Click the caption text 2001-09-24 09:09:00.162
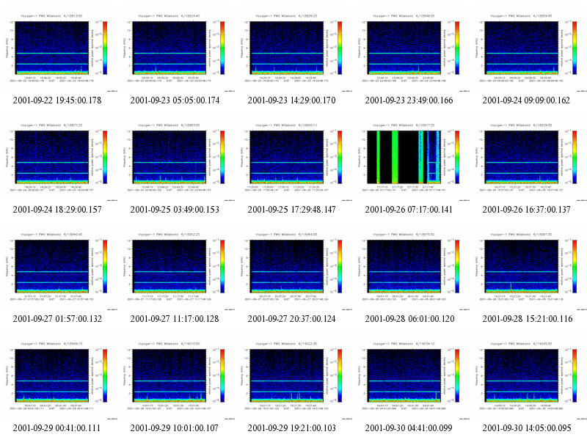587x437 pixels. (526, 100)
